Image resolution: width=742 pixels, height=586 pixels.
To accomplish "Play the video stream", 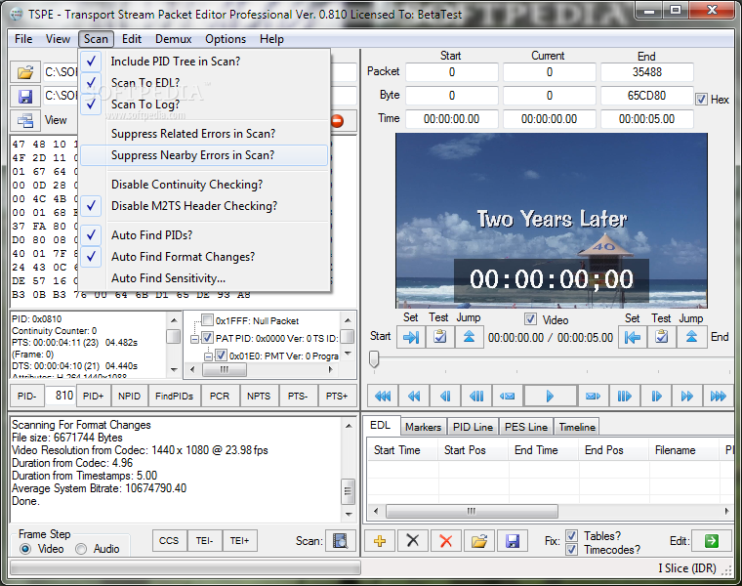I will pos(551,396).
